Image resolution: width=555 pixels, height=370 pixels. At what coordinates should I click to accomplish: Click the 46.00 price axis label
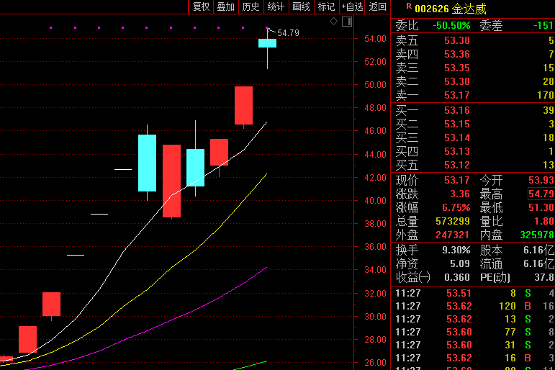tap(375, 131)
